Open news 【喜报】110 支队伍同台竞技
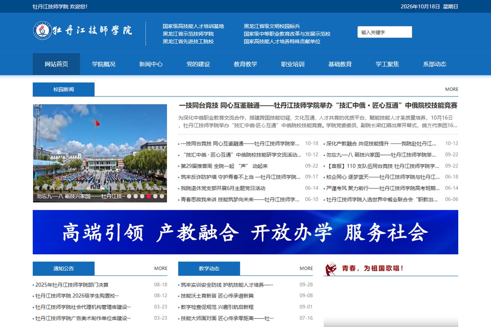The image size is (491, 327). pos(383,166)
